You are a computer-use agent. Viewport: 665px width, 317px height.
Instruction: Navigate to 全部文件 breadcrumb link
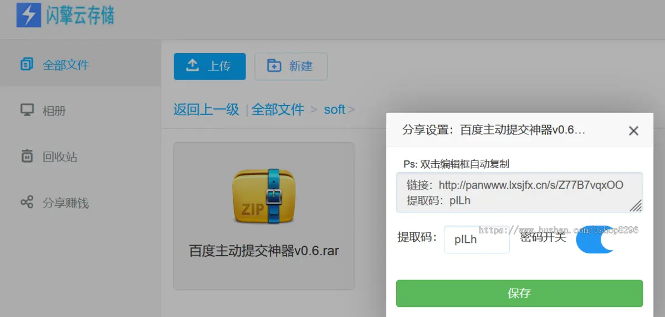pyautogui.click(x=278, y=110)
